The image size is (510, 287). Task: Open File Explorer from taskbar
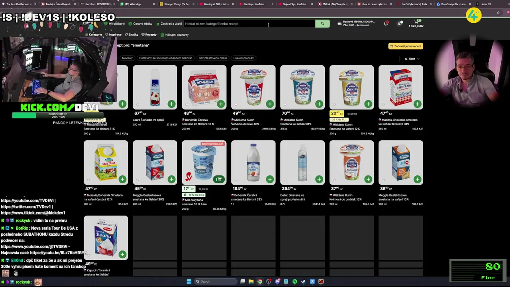point(251,281)
